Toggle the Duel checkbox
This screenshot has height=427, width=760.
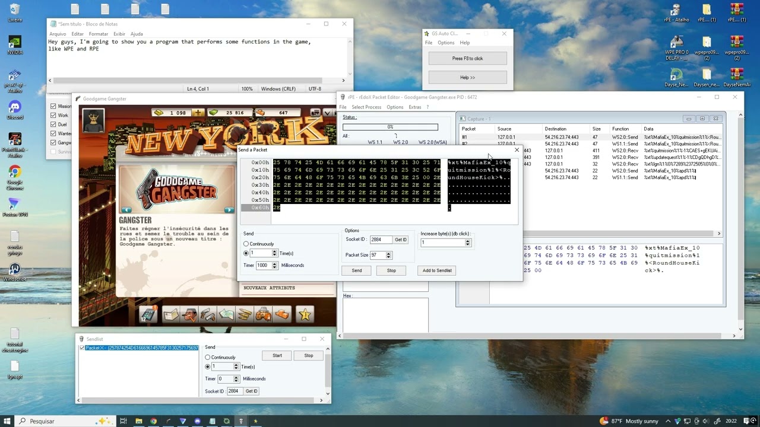pyautogui.click(x=53, y=125)
